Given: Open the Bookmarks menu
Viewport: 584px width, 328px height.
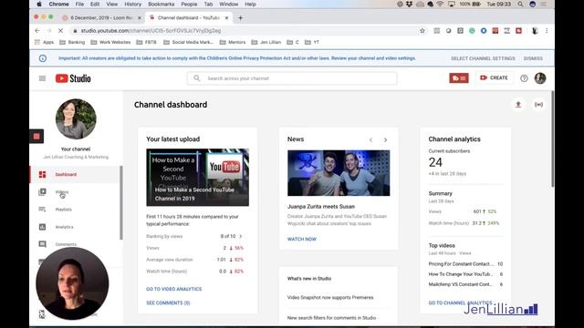Looking at the screenshot, I should pyautogui.click(x=162, y=4).
